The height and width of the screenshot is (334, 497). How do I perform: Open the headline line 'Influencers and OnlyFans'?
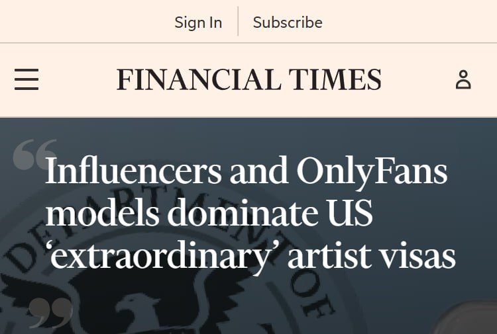coord(246,172)
